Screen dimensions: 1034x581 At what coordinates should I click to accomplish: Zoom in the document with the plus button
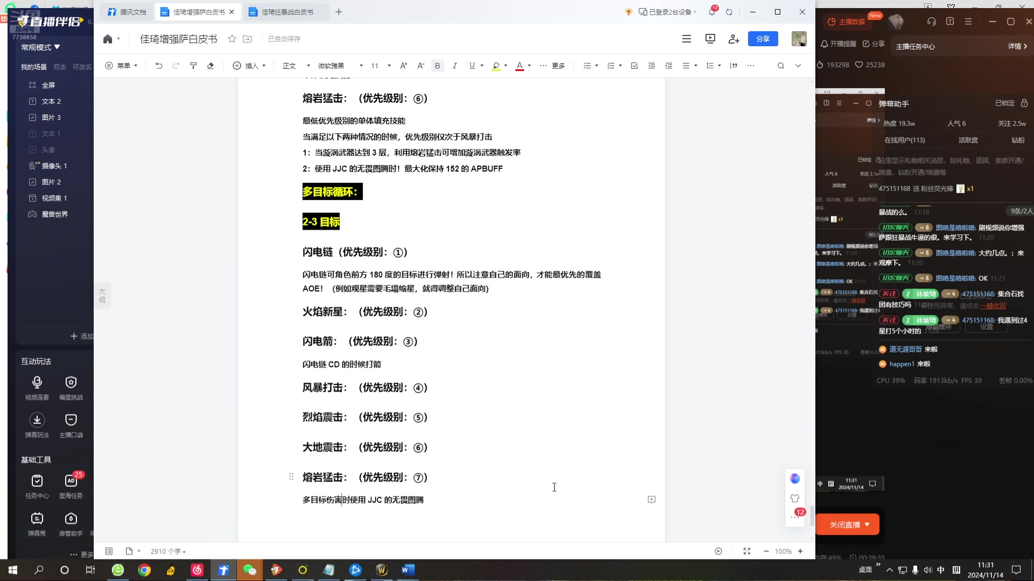(x=800, y=551)
